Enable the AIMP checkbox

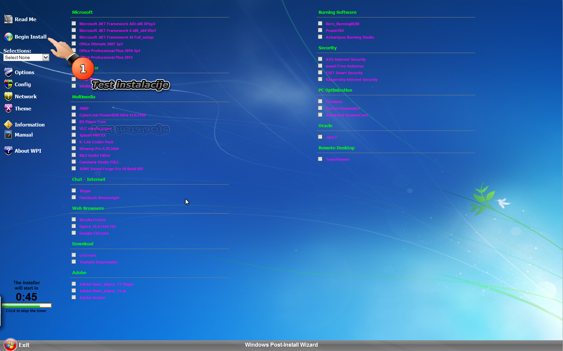74,108
